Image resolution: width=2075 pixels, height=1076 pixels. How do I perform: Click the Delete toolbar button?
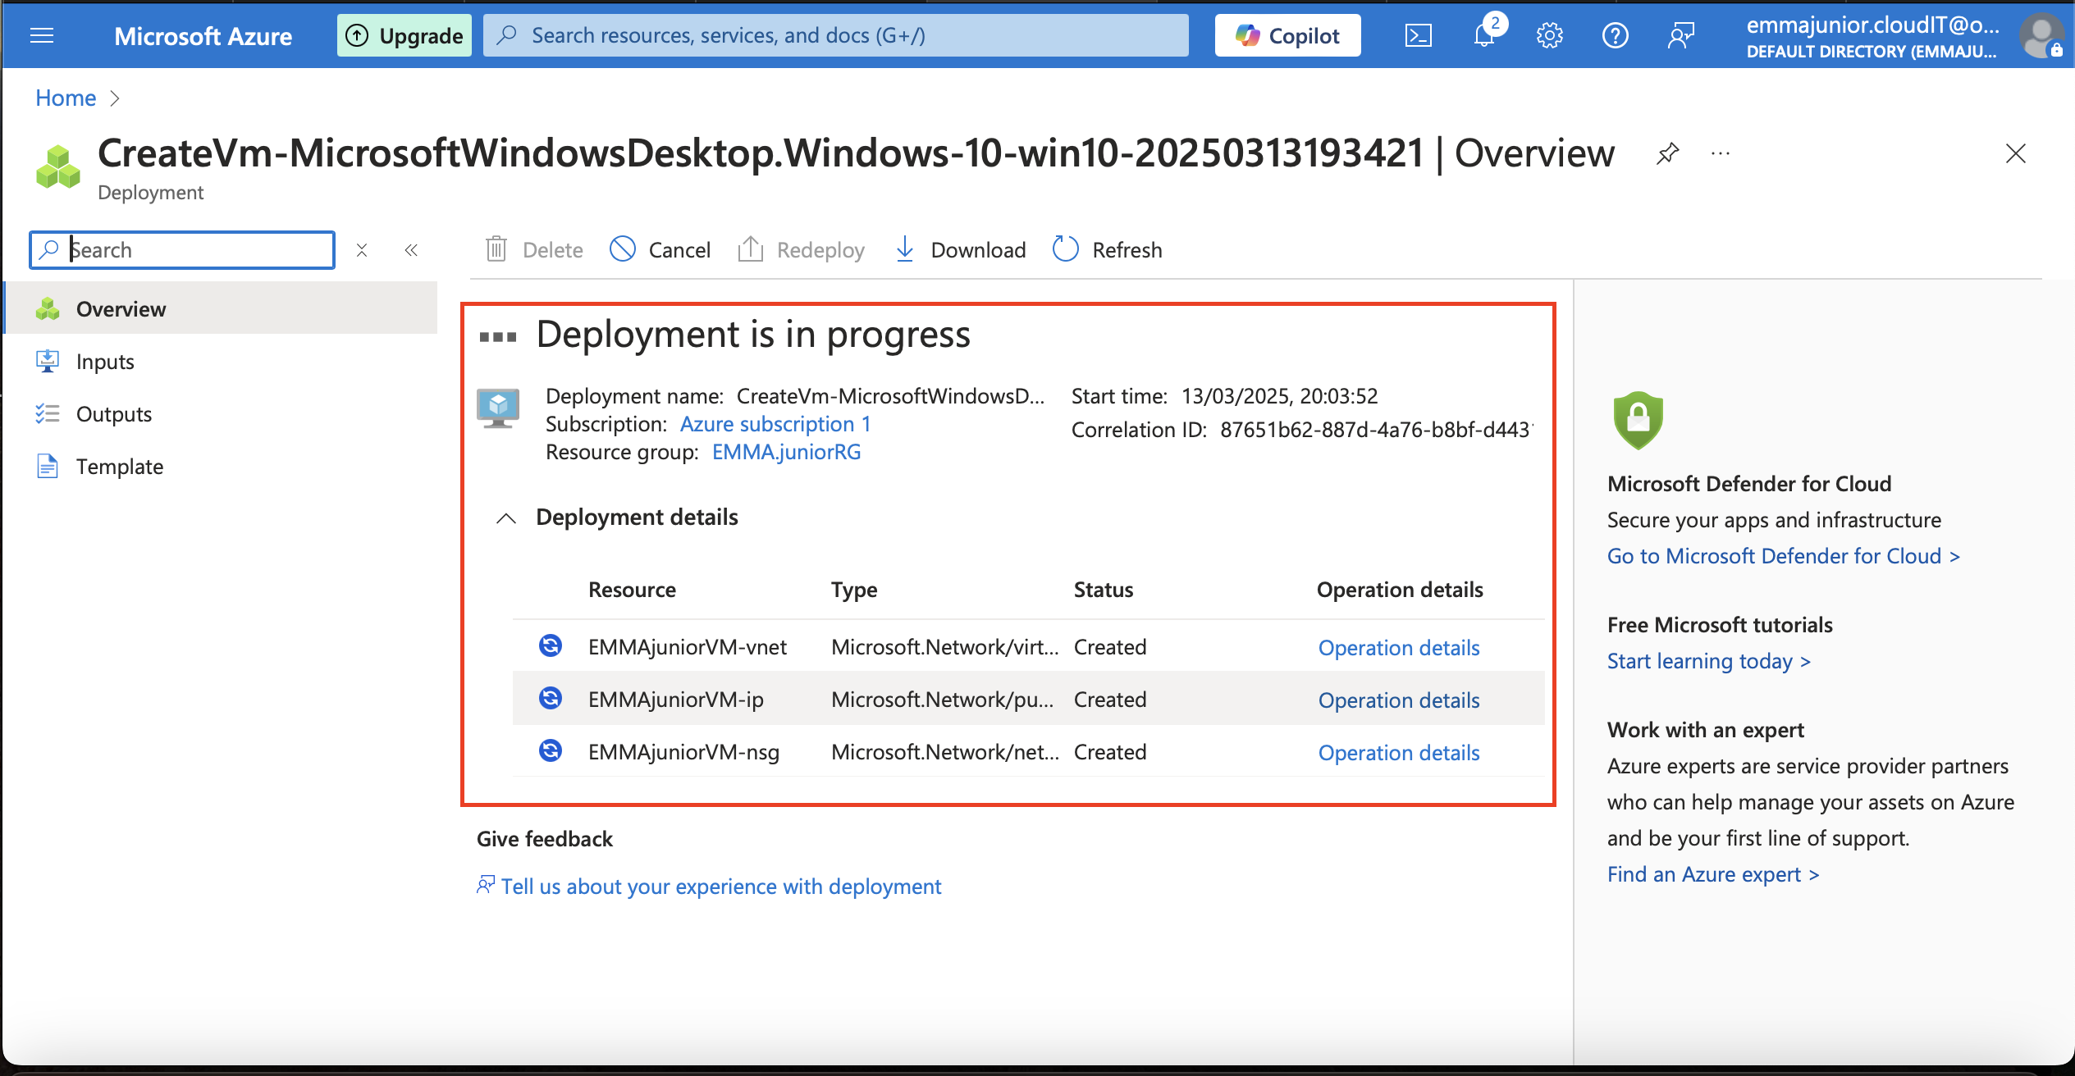534,249
